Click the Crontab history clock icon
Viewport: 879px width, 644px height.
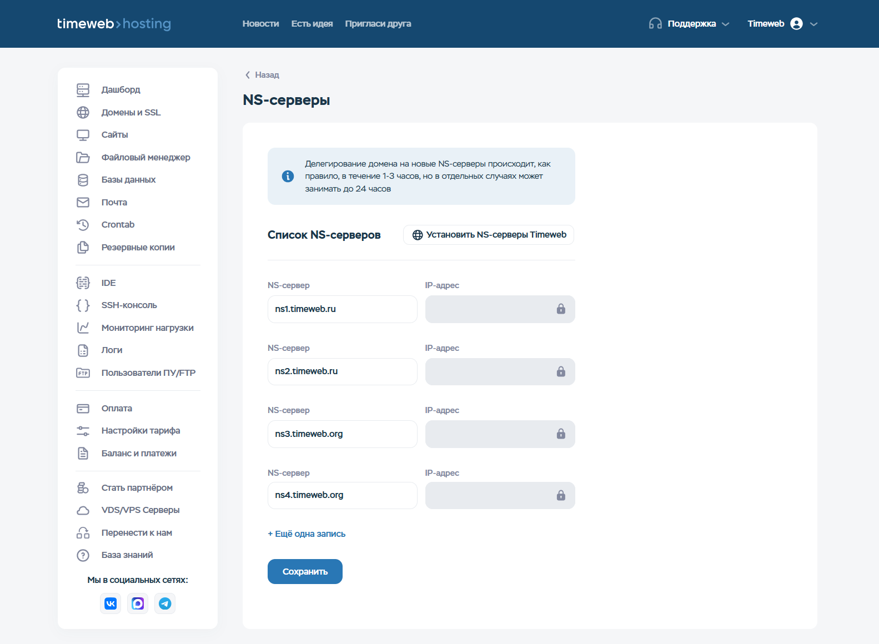(83, 225)
